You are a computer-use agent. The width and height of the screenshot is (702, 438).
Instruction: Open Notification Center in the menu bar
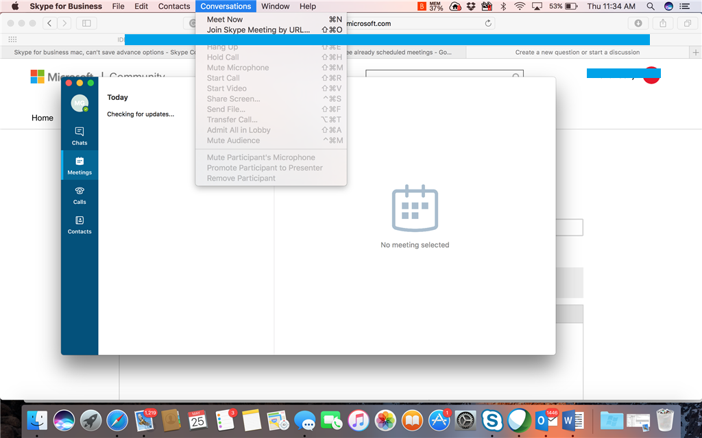coord(685,6)
